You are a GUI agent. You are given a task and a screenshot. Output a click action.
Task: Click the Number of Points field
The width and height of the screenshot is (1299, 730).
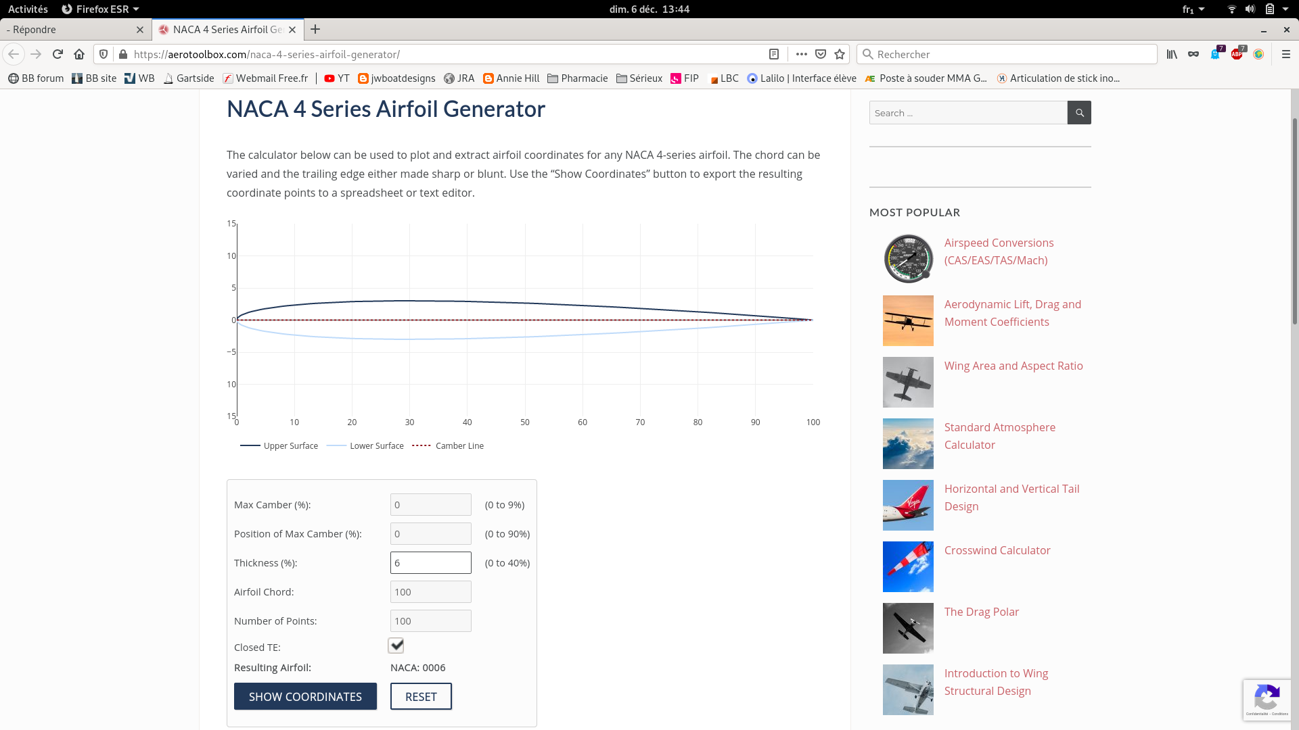431,621
